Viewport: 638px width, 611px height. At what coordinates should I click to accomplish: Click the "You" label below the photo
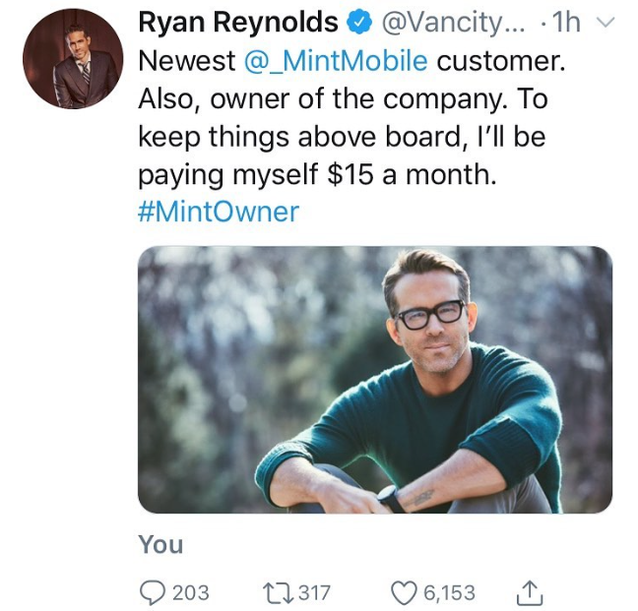(x=160, y=544)
